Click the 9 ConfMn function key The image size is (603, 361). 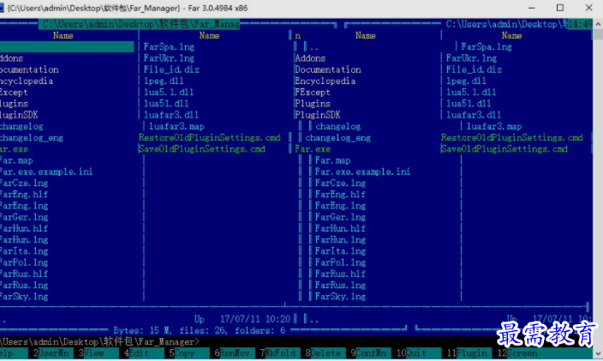pyautogui.click(x=368, y=353)
